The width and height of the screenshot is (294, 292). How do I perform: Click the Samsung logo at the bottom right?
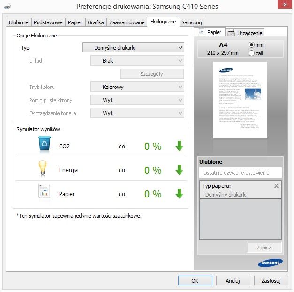[x=271, y=263]
